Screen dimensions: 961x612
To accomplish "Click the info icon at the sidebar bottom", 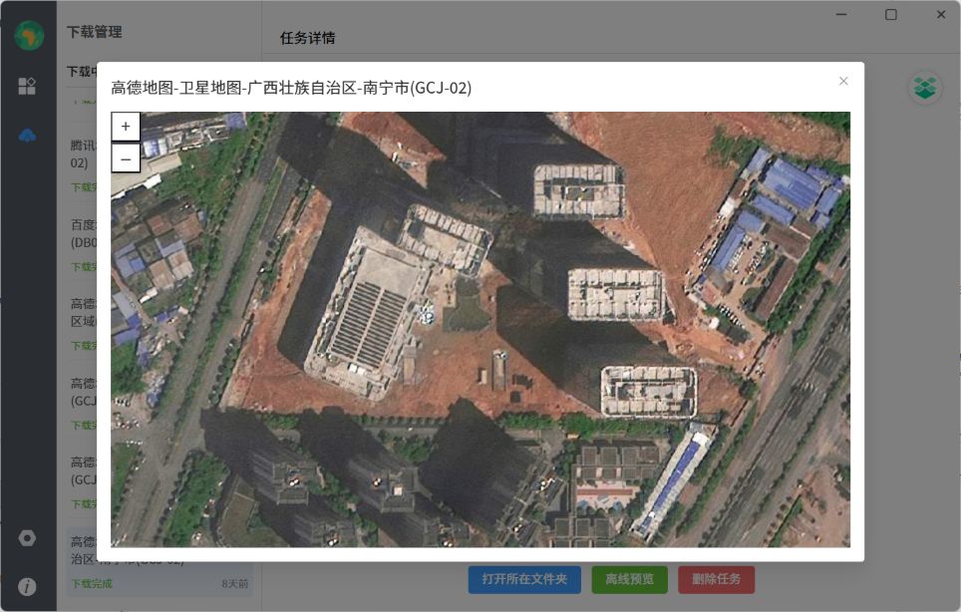I will (27, 586).
